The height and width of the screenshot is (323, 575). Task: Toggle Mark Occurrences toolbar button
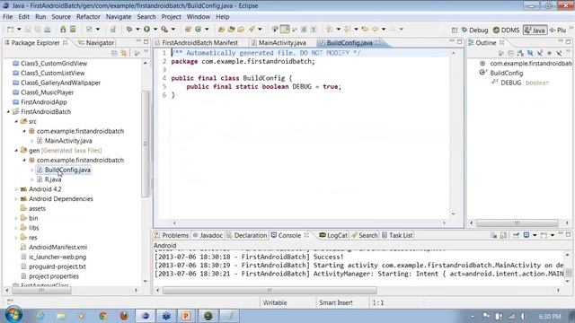pyautogui.click(x=285, y=30)
